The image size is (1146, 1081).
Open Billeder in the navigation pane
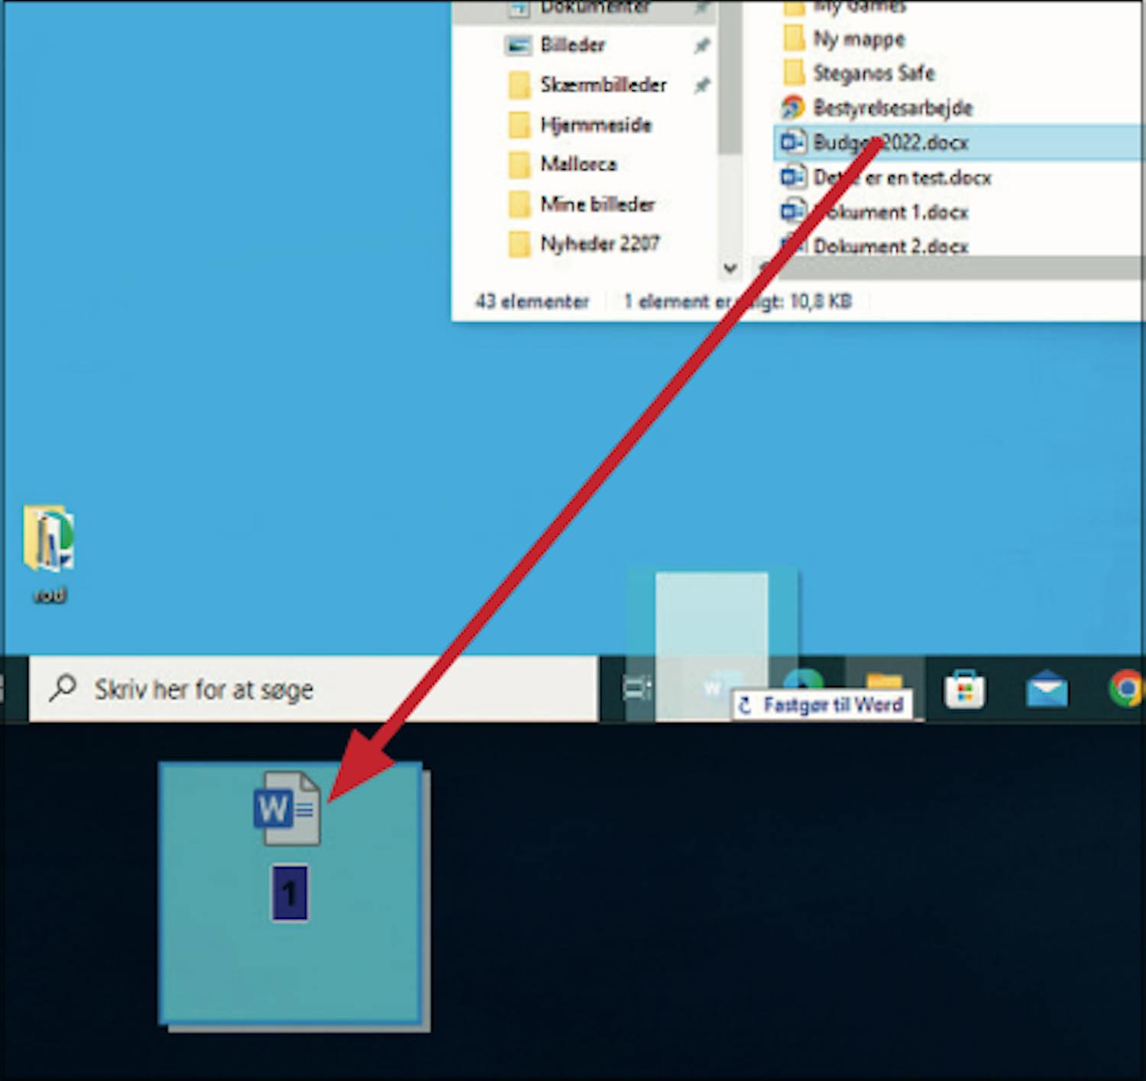click(555, 45)
